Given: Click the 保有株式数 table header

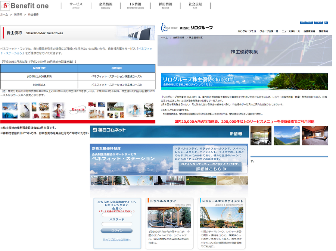Looking at the screenshot, I should pyautogui.click(x=39, y=68).
